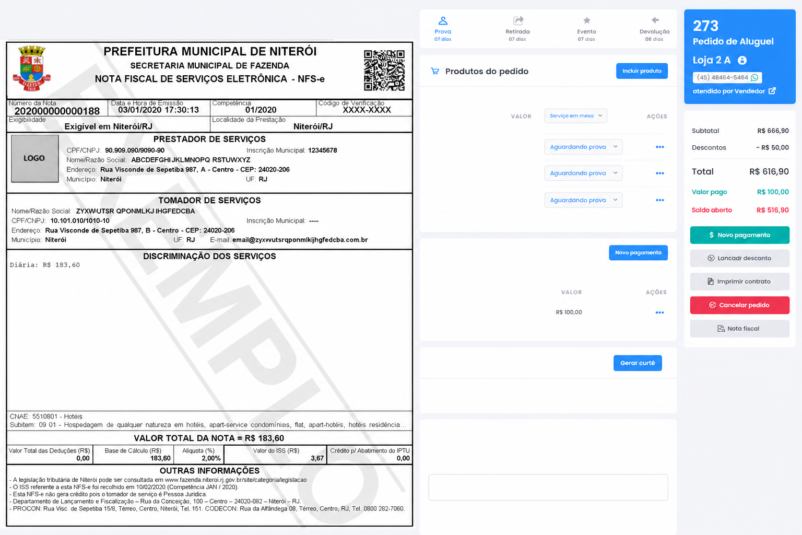Click the Incluir produto button
The width and height of the screenshot is (802, 535).
[x=642, y=71]
